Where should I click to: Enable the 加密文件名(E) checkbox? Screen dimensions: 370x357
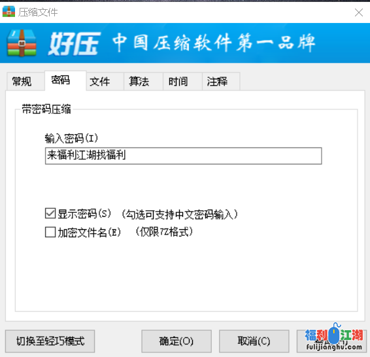(50, 232)
